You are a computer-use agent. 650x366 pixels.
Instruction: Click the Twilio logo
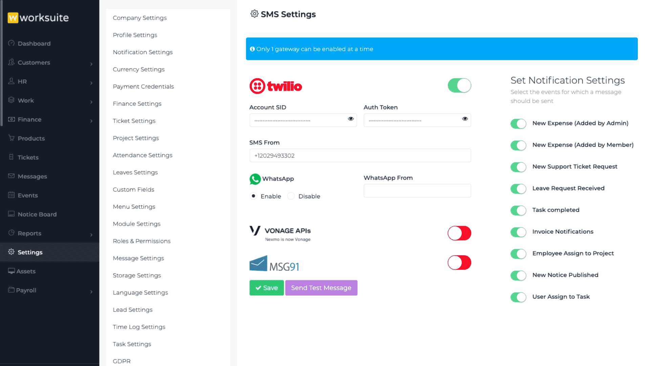coord(276,86)
